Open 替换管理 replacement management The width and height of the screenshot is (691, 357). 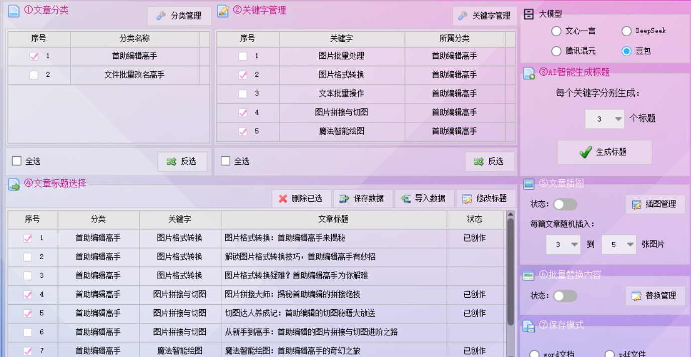tap(655, 296)
